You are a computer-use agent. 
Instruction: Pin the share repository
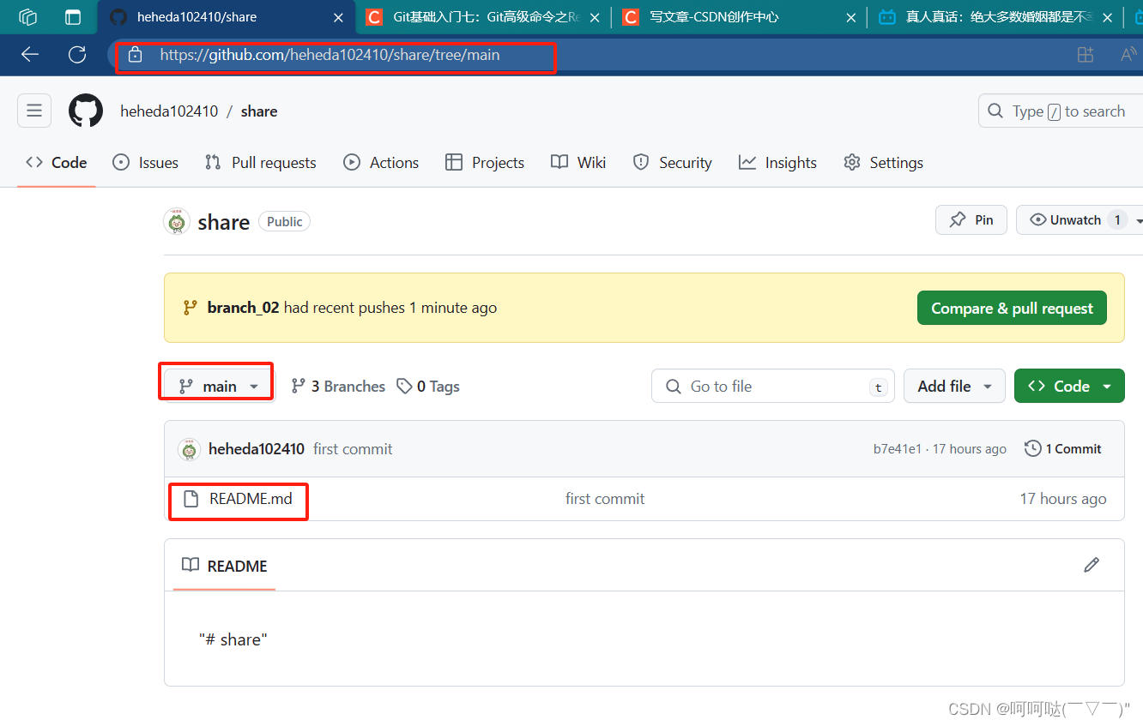[x=971, y=220]
